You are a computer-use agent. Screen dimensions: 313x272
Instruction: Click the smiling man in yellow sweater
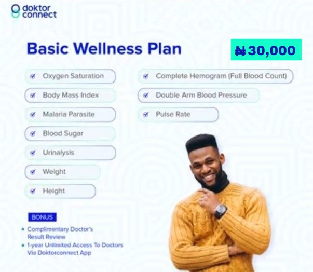220,203
